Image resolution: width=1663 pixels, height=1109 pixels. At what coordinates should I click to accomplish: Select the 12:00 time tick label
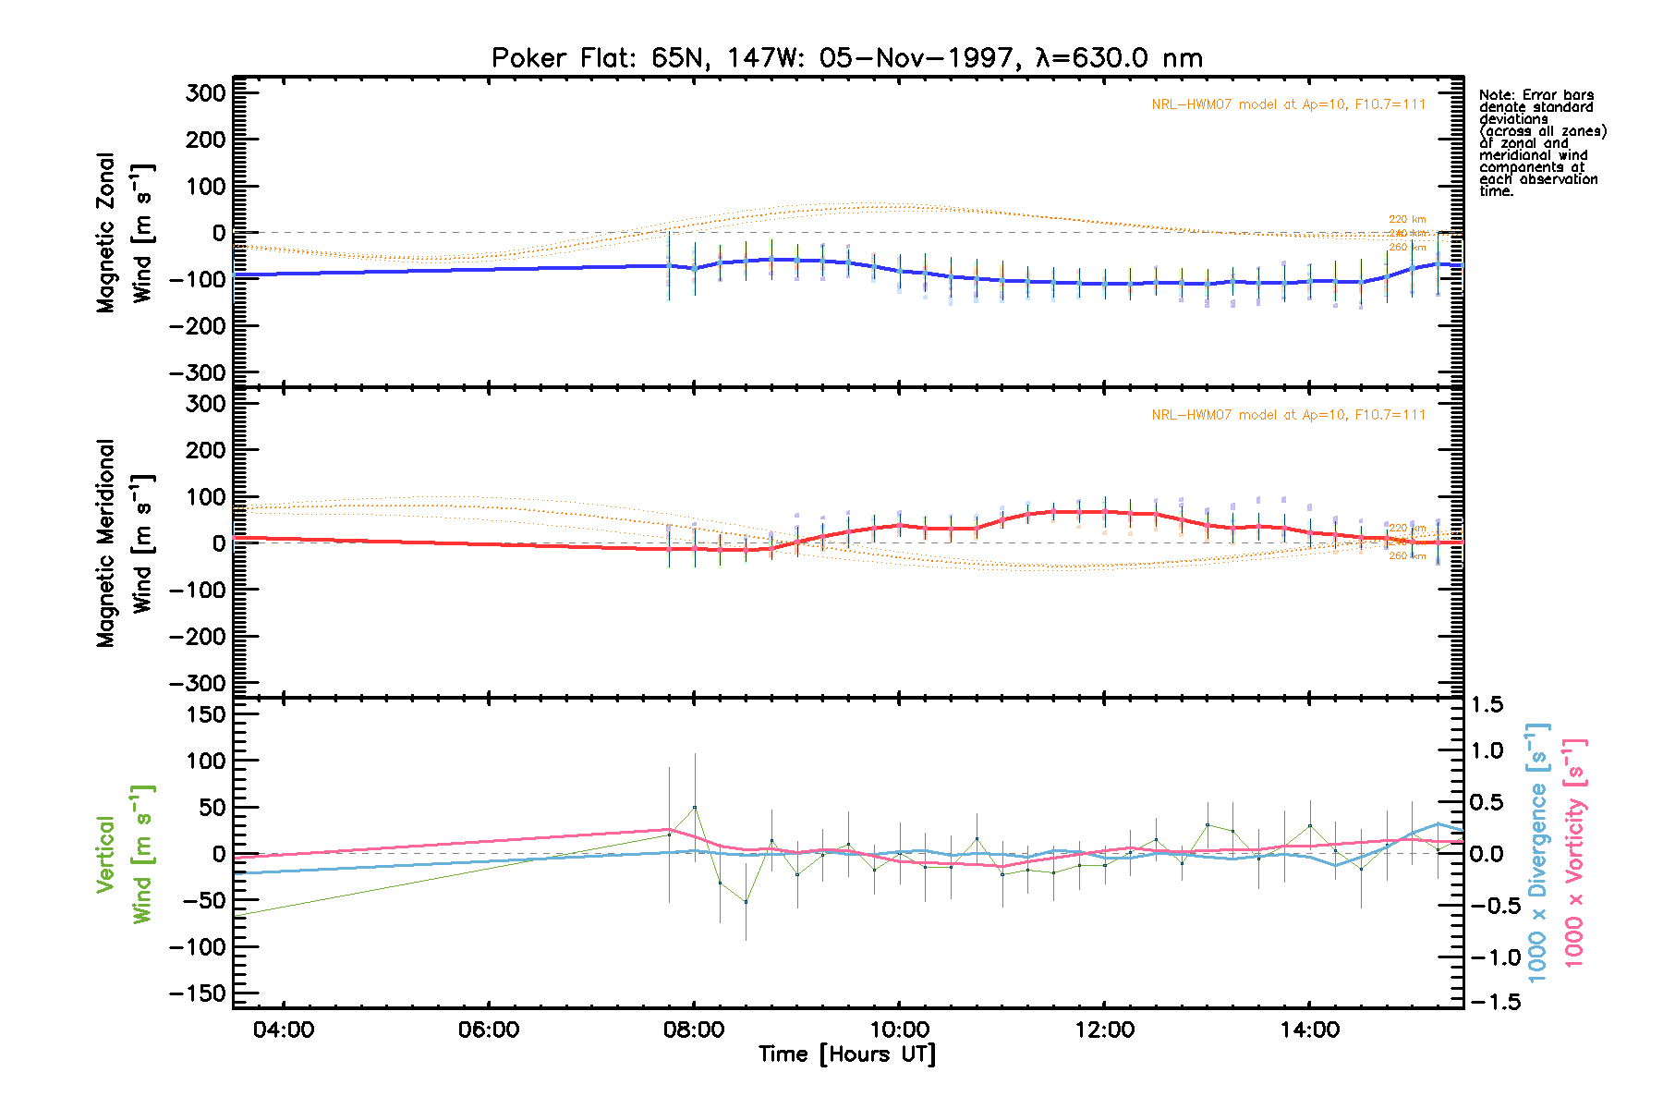point(1104,1030)
